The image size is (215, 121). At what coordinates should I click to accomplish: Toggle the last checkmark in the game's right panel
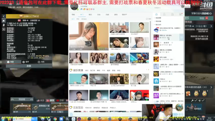(x=203, y=101)
